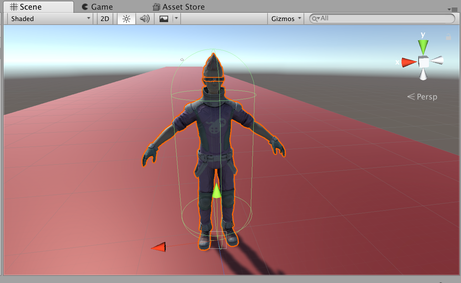Toggle scene effects image icon
461x283 pixels.
164,19
